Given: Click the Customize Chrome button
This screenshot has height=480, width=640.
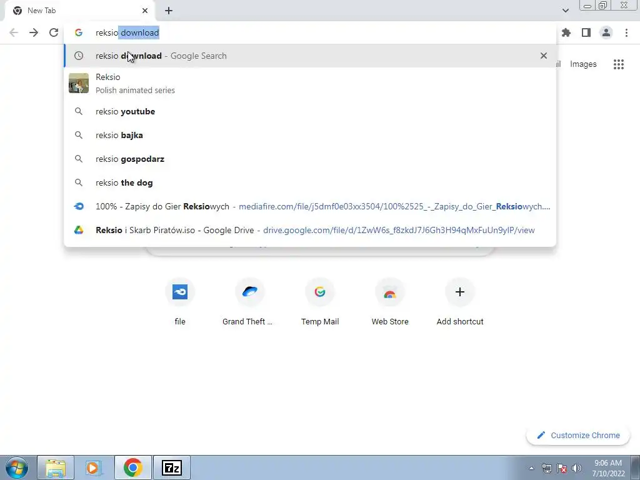Looking at the screenshot, I should (578, 435).
